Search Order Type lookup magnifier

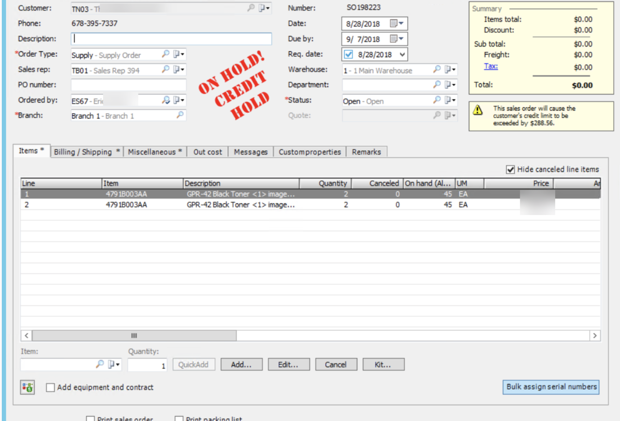(165, 54)
